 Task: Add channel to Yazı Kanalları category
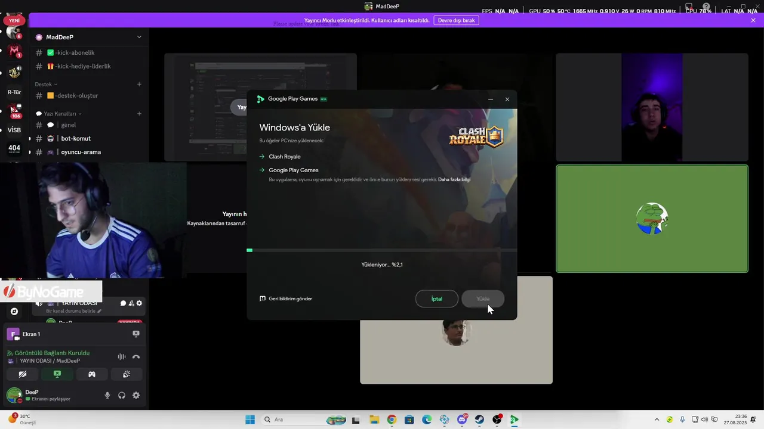pyautogui.click(x=139, y=113)
